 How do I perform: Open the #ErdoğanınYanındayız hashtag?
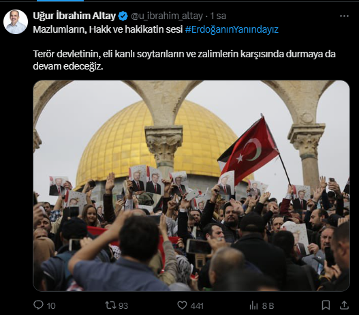pyautogui.click(x=232, y=29)
